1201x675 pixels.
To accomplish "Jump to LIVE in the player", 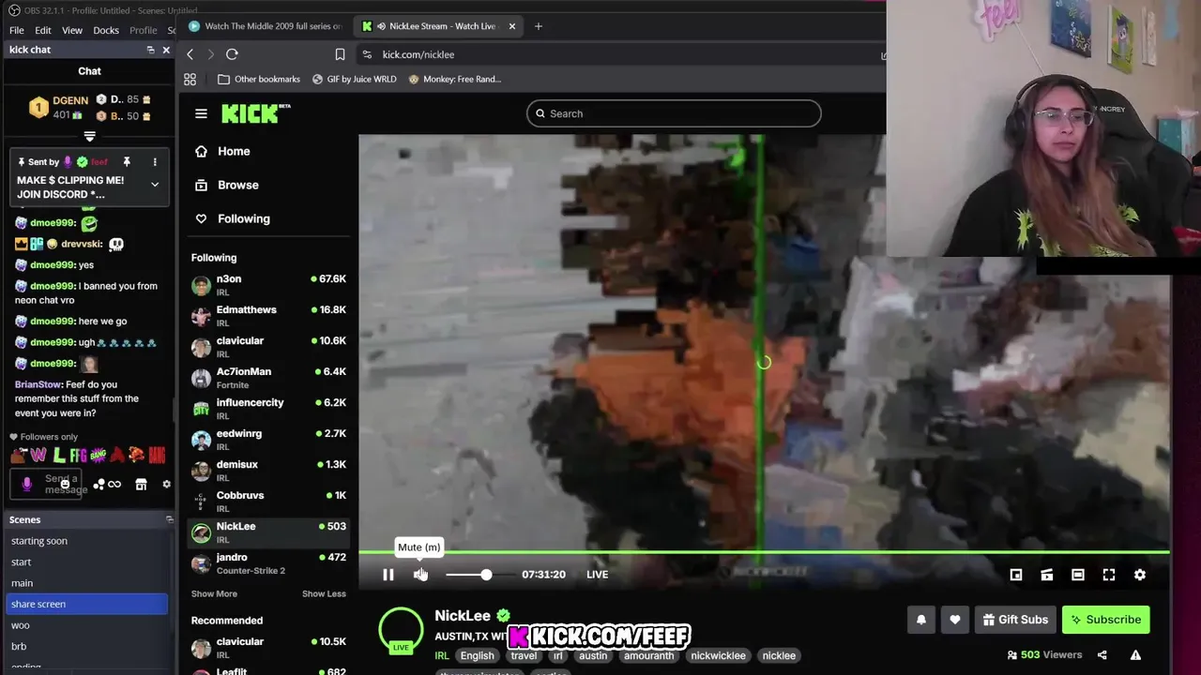I will tap(597, 575).
